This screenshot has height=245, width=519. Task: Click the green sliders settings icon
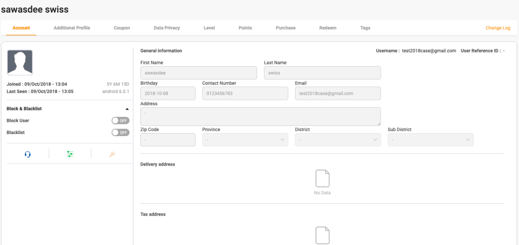point(70,154)
